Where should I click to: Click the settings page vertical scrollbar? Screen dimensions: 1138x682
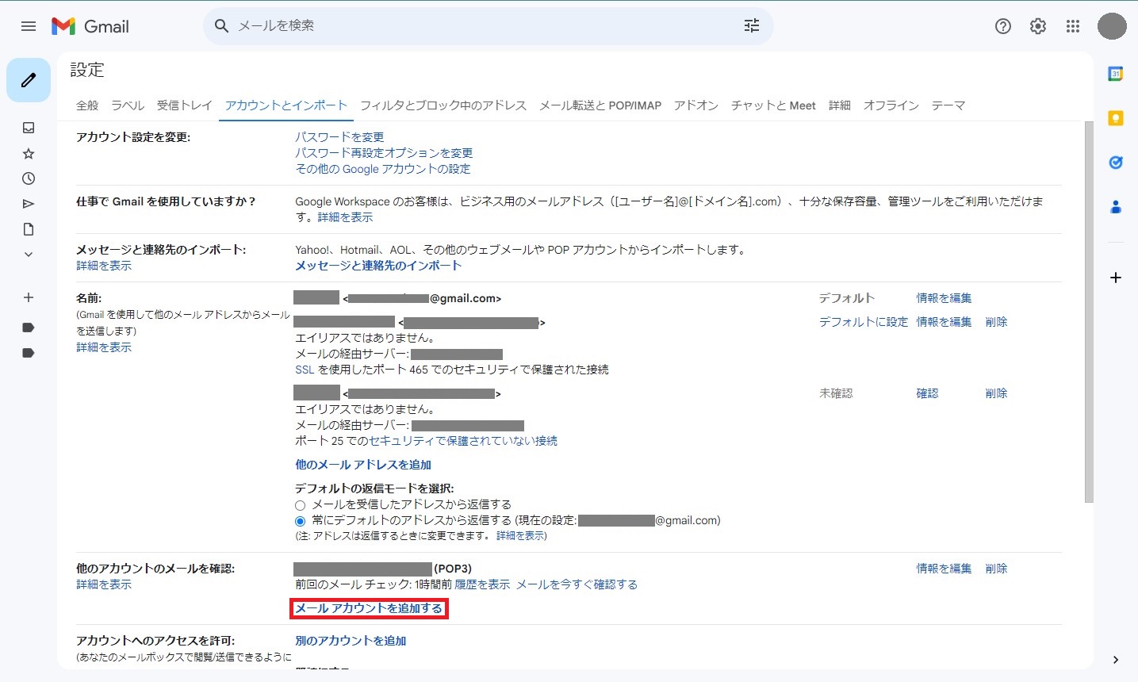pyautogui.click(x=1089, y=317)
